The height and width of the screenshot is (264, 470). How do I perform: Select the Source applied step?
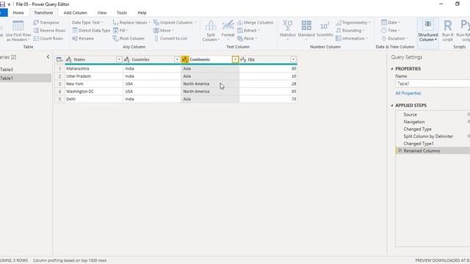coord(433,114)
